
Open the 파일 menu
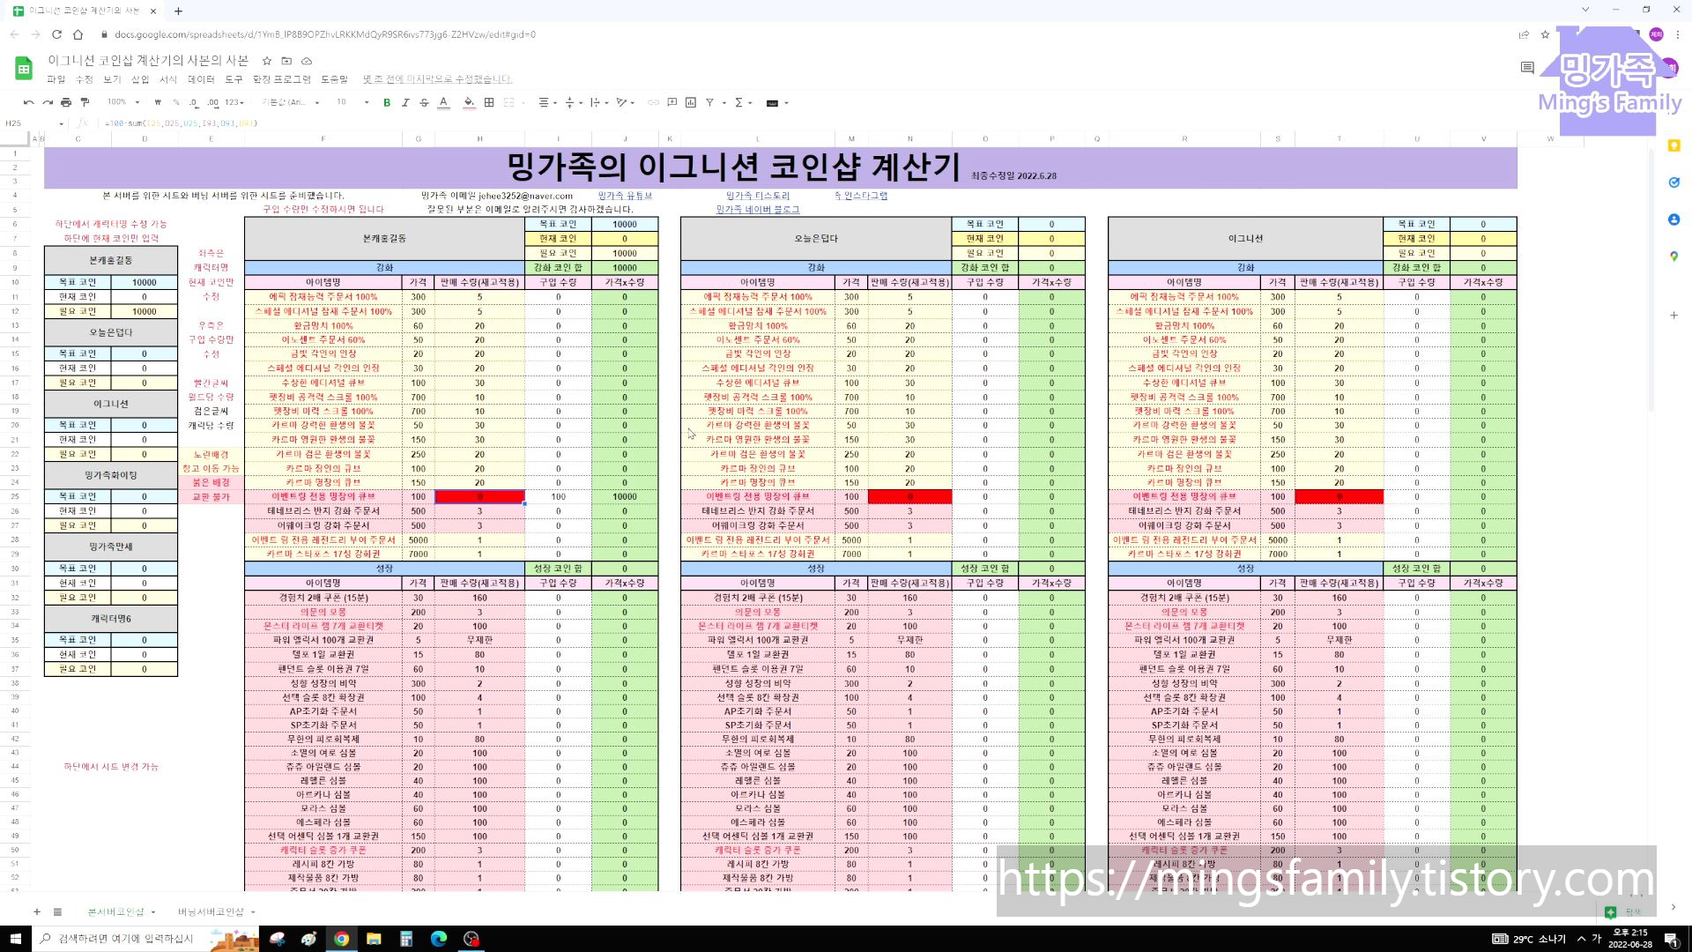coord(56,79)
